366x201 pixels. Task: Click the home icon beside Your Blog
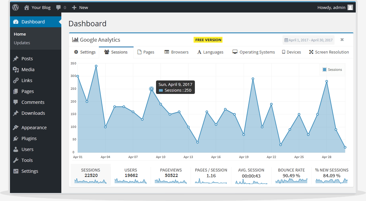tap(27, 7)
